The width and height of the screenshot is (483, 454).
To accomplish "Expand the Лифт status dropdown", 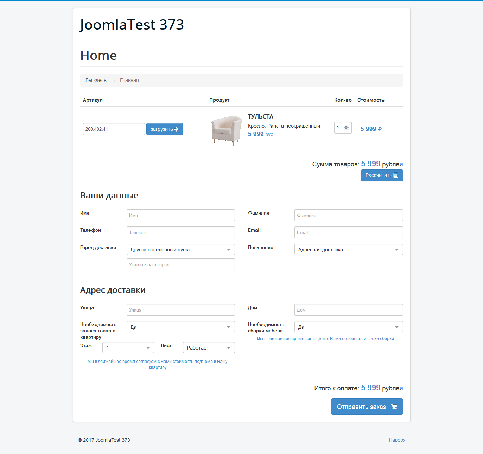I will (x=229, y=348).
